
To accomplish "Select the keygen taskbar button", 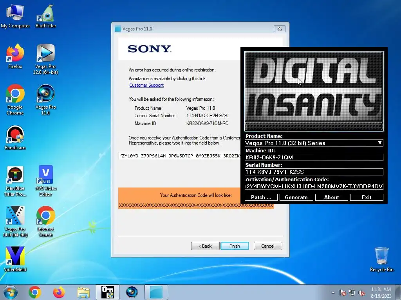I will click(108, 292).
